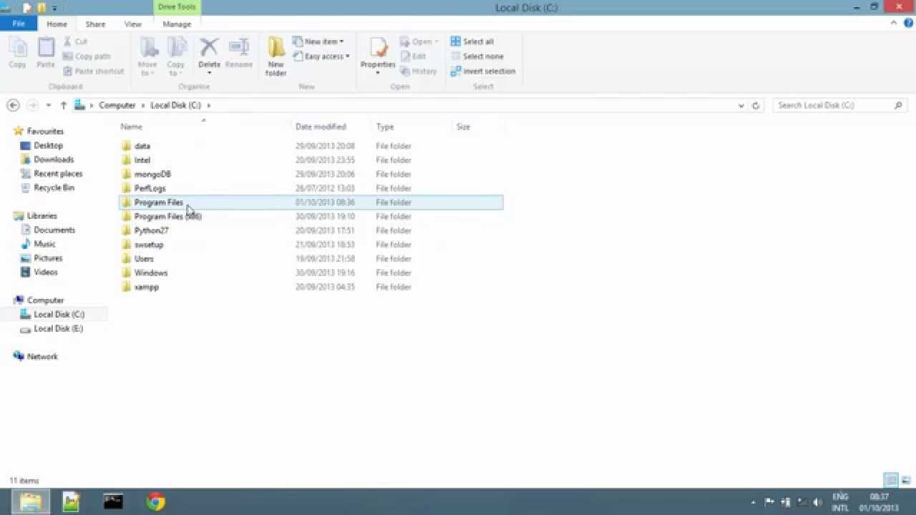Switch to the Share ribbon tab
This screenshot has height=515, width=916.
(95, 24)
